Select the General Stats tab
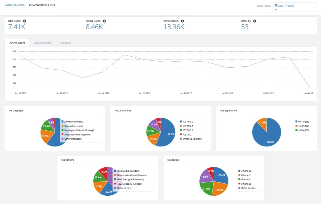The width and height of the screenshot is (321, 204). pos(14,5)
